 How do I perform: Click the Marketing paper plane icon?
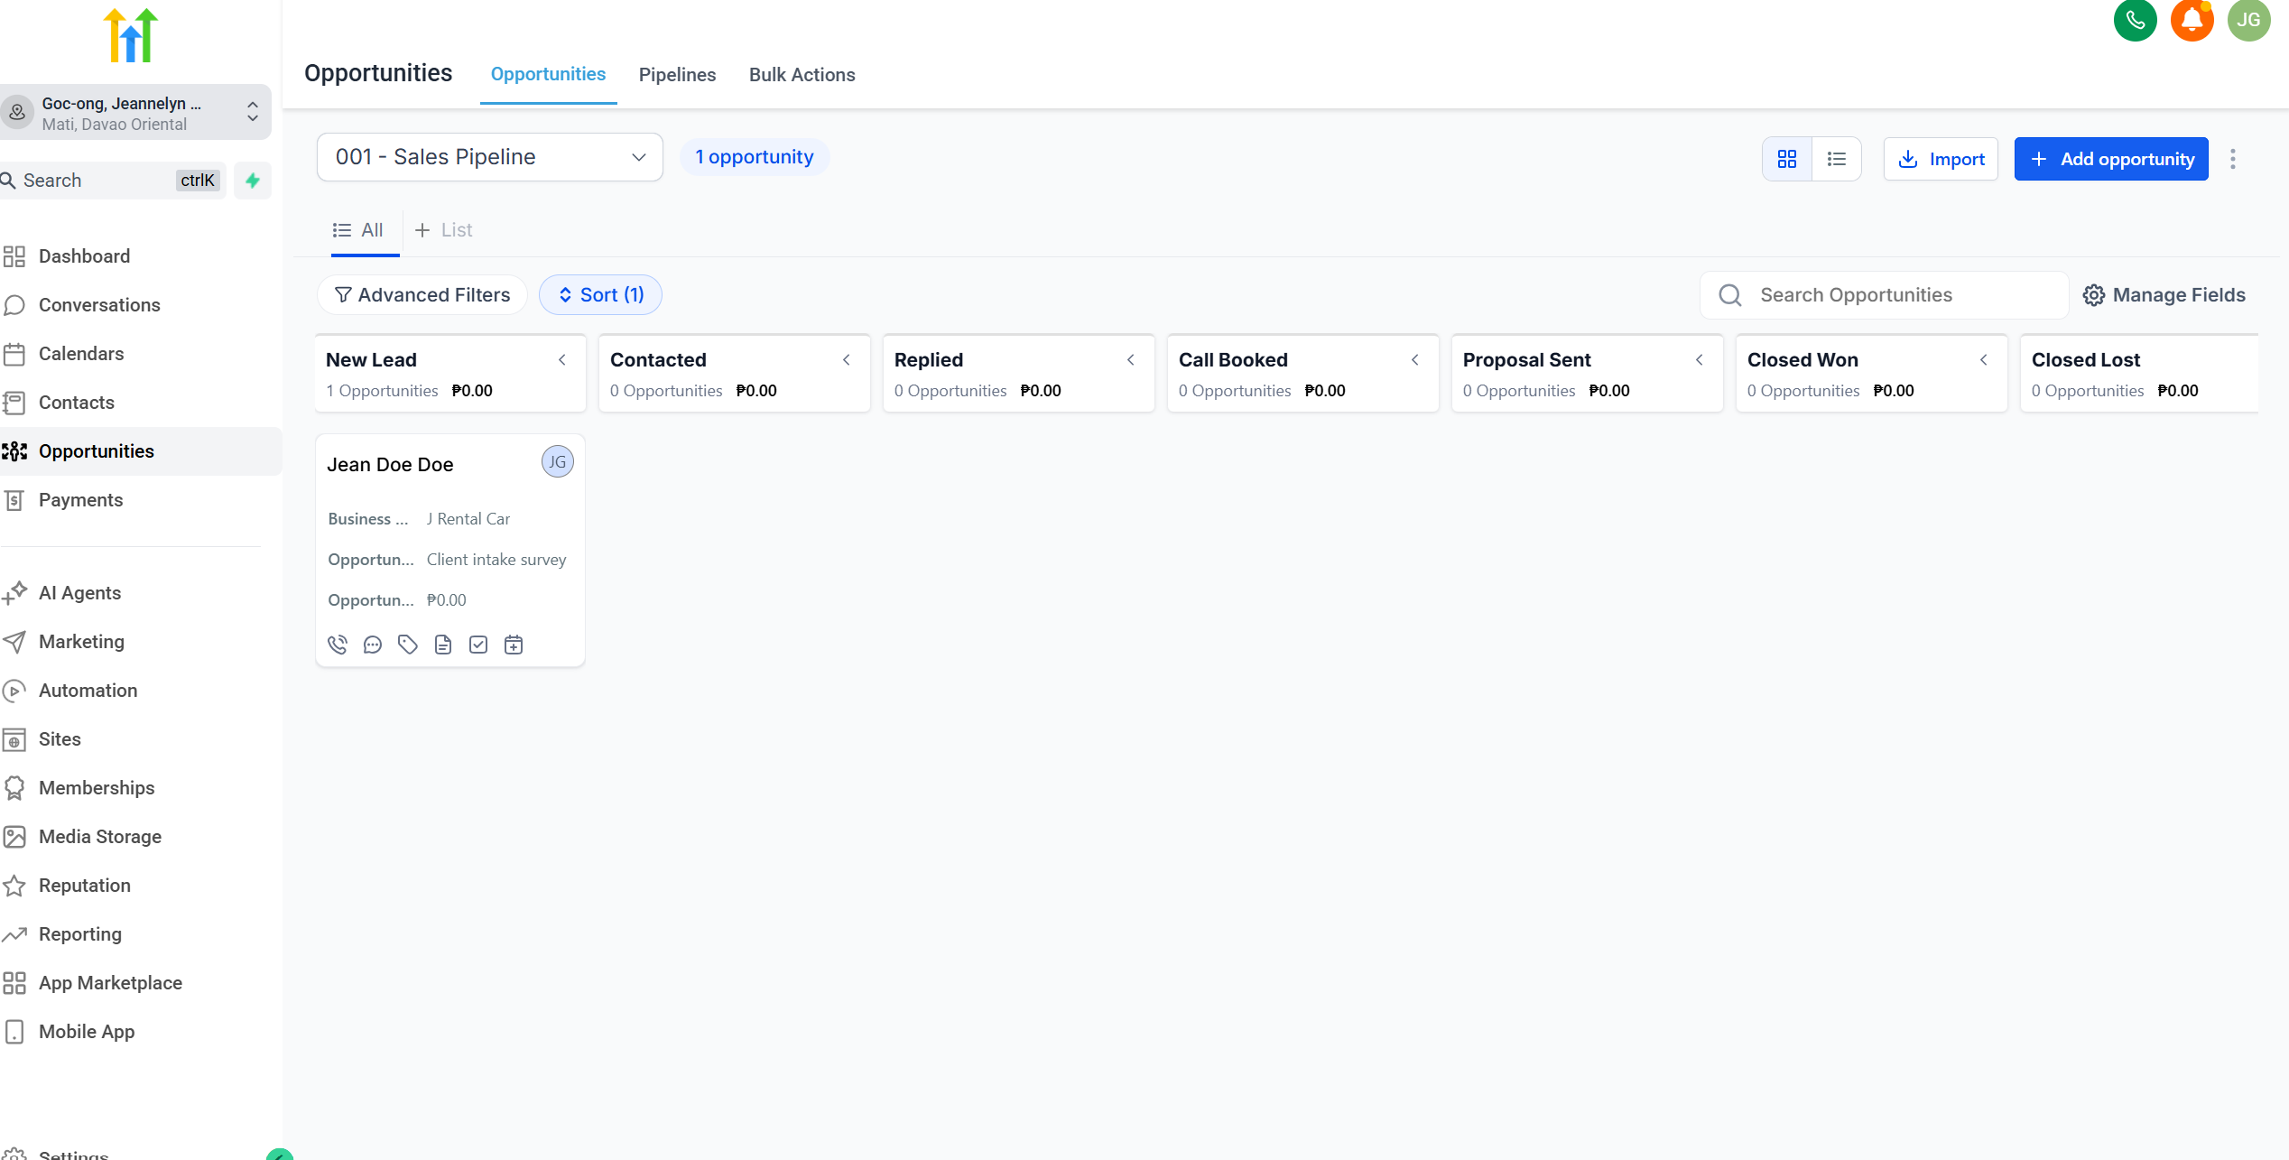click(x=14, y=642)
